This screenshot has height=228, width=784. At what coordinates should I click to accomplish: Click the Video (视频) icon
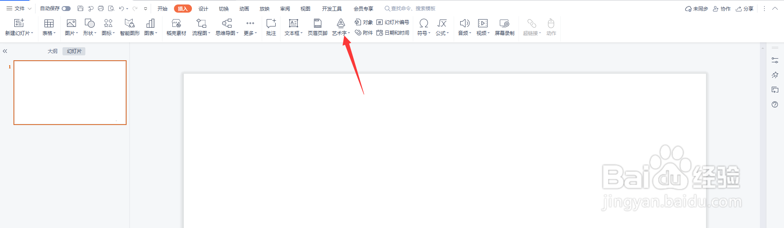point(483,23)
